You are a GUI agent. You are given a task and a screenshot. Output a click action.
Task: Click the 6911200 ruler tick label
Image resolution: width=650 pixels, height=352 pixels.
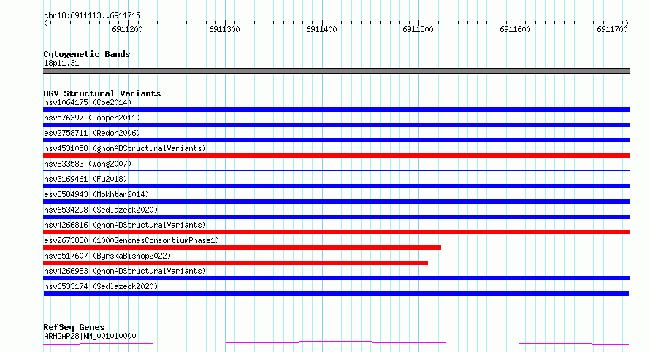pyautogui.click(x=127, y=29)
